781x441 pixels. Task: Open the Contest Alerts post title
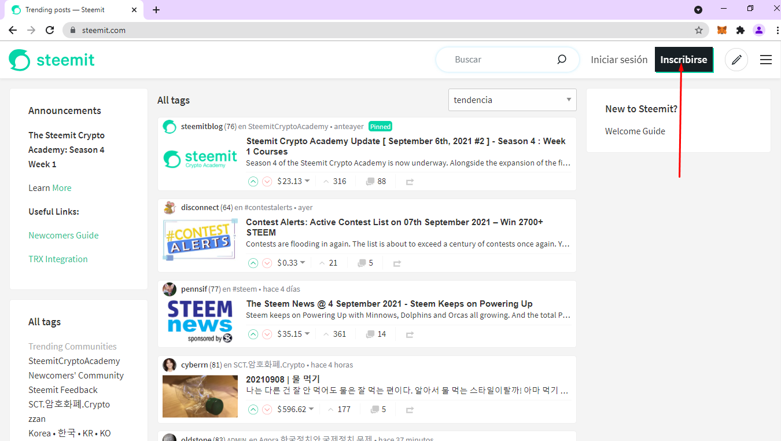[x=395, y=227]
